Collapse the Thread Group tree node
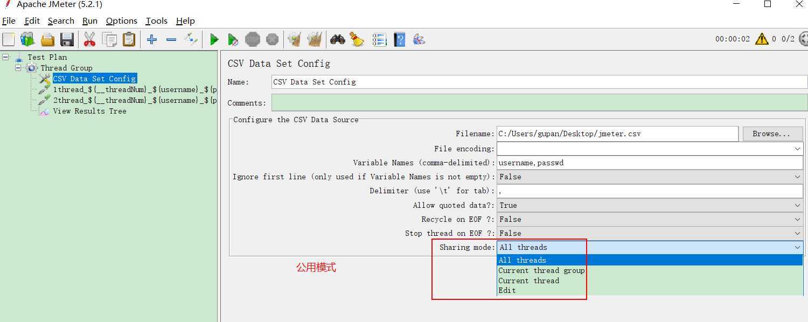Viewport: 808px width, 322px height. point(18,67)
